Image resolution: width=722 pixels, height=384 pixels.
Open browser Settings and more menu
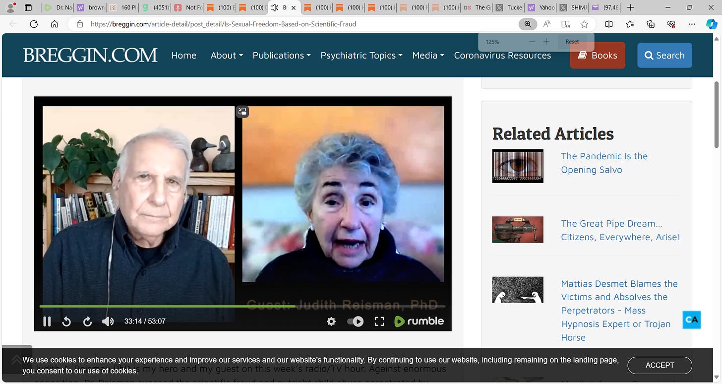[x=692, y=24]
